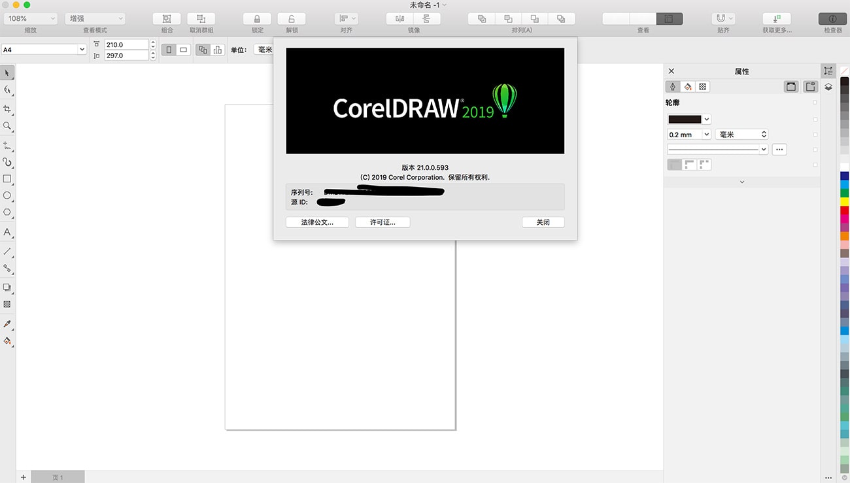Bring to front with first 排列 icon
The image size is (850, 483).
tap(481, 19)
